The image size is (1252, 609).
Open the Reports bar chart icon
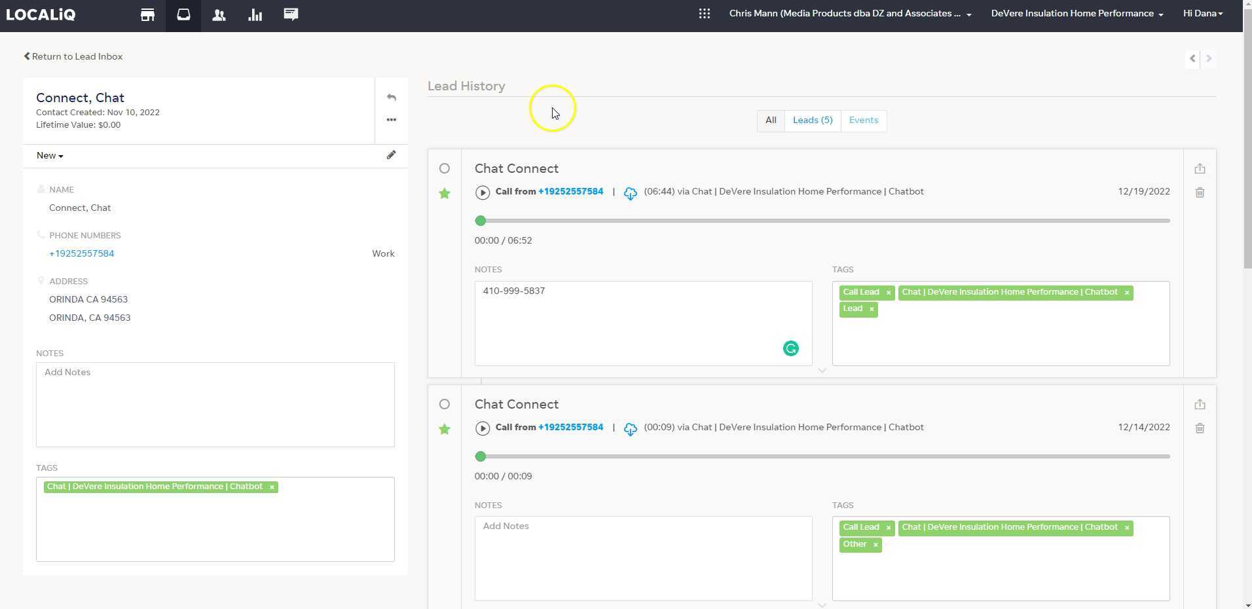click(255, 14)
